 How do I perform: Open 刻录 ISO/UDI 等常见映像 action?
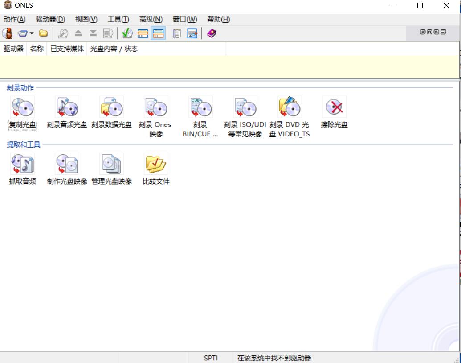[245, 117]
